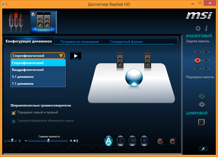Viewport: 218px width, 157px height.
Task: Click the 'Задняя панель' label
Action: click(197, 41)
